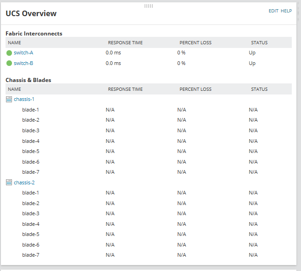Click EDIT on UCS Overview
The image size is (301, 271).
pos(273,11)
